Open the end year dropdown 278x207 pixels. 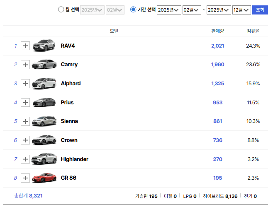(x=219, y=10)
